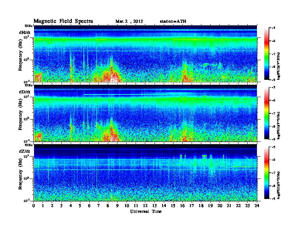Click hour 19 on the Universal Time axis
Viewport: 306px width, 236px height.
point(210,206)
